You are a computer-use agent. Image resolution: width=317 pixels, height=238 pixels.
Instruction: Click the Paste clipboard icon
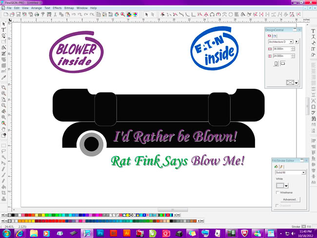pos(67,14)
